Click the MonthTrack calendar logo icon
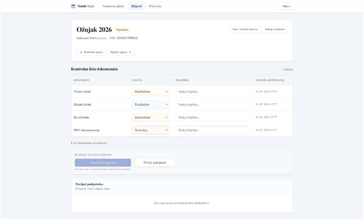Screen dimensions: 364x220 pos(74,6)
